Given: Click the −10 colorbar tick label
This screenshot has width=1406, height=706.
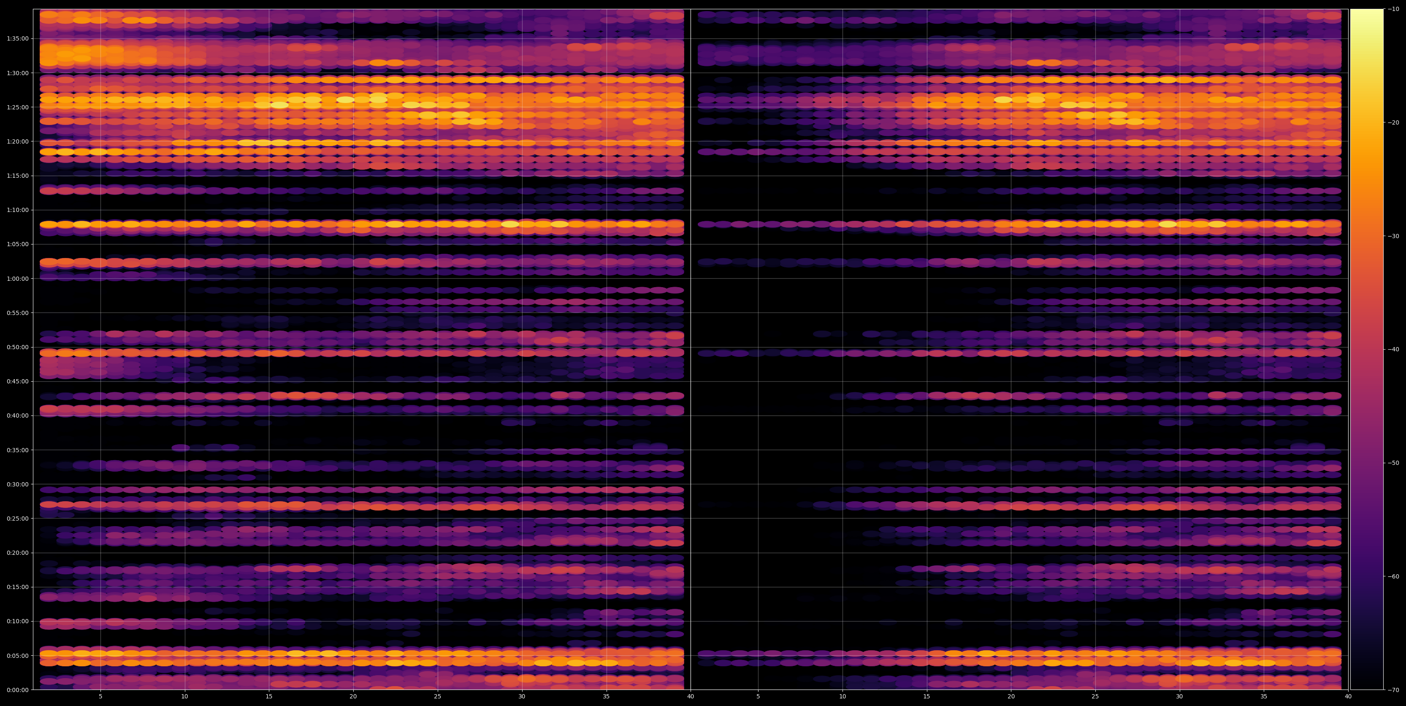Looking at the screenshot, I should pos(1393,9).
